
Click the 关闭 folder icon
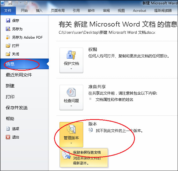click(8, 54)
